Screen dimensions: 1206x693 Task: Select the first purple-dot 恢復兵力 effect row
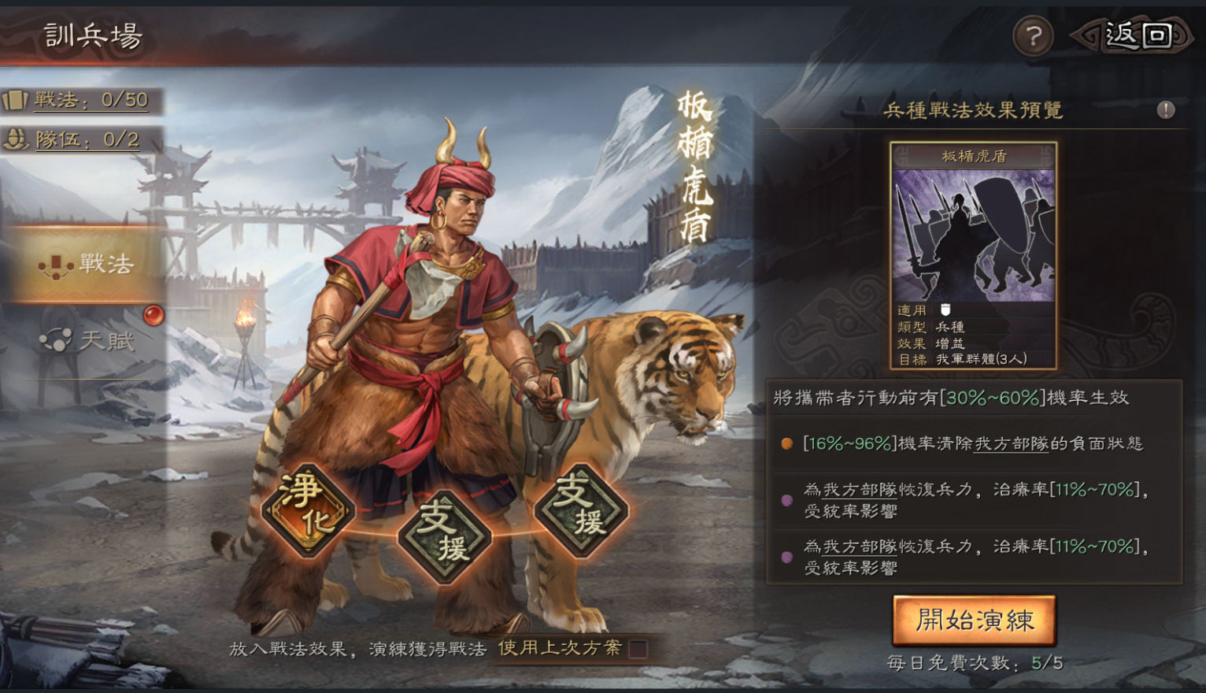tap(974, 500)
